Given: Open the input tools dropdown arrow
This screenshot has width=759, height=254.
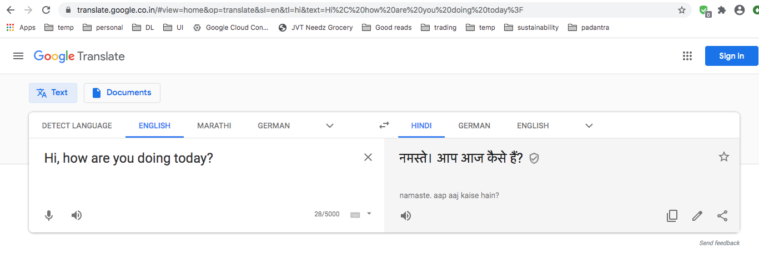Looking at the screenshot, I should [369, 214].
